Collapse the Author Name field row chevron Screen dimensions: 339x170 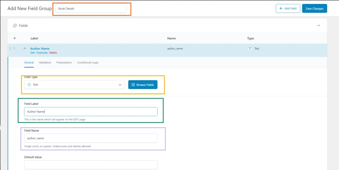coord(25,49)
